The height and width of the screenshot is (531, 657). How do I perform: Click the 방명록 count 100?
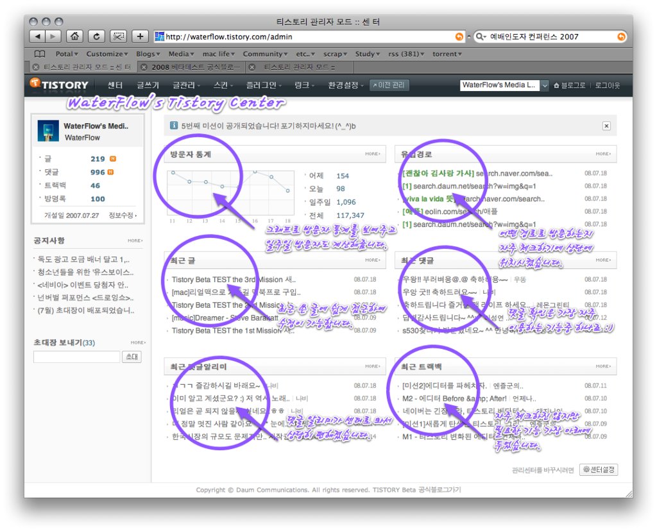pos(98,199)
